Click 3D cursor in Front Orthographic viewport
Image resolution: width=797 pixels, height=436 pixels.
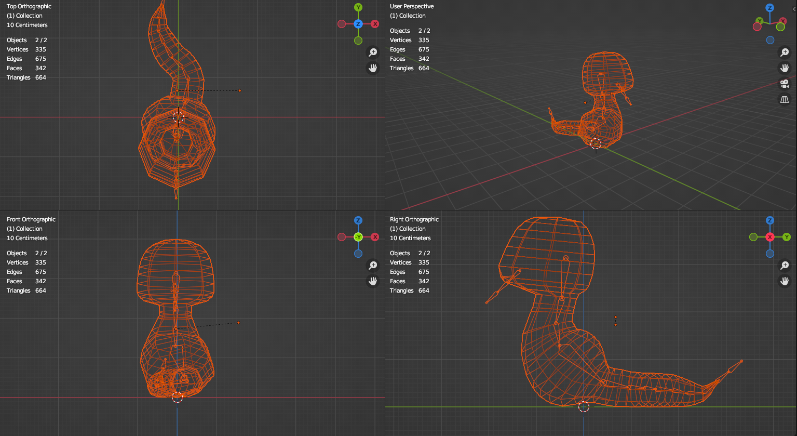pos(177,397)
